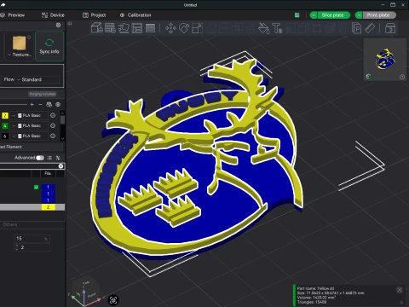409x307 pixels.
Task: Click the Fila. column header
Action: click(x=48, y=173)
